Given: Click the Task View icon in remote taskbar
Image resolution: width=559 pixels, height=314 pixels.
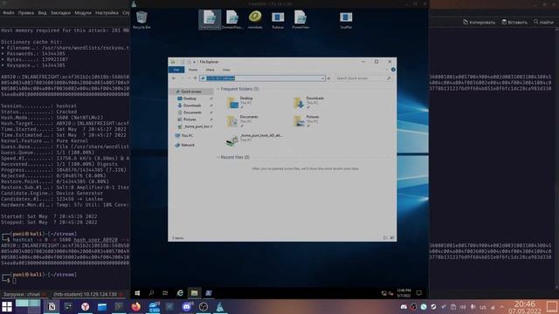Looking at the screenshot, I should tap(165, 293).
